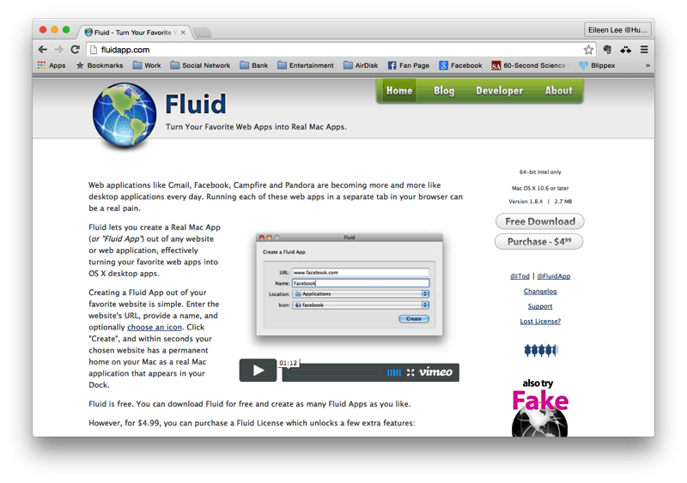This screenshot has width=687, height=483.
Task: Go back with the browser back arrow
Action: (x=42, y=50)
